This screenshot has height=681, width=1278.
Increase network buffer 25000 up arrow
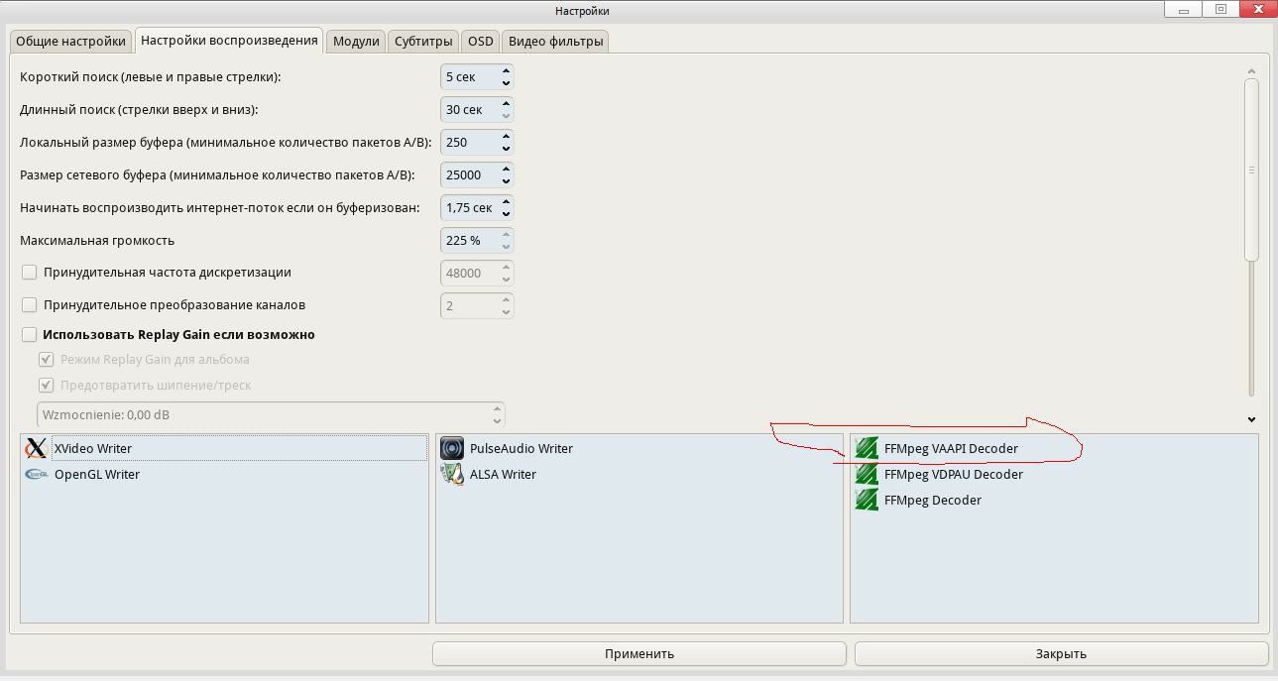506,169
